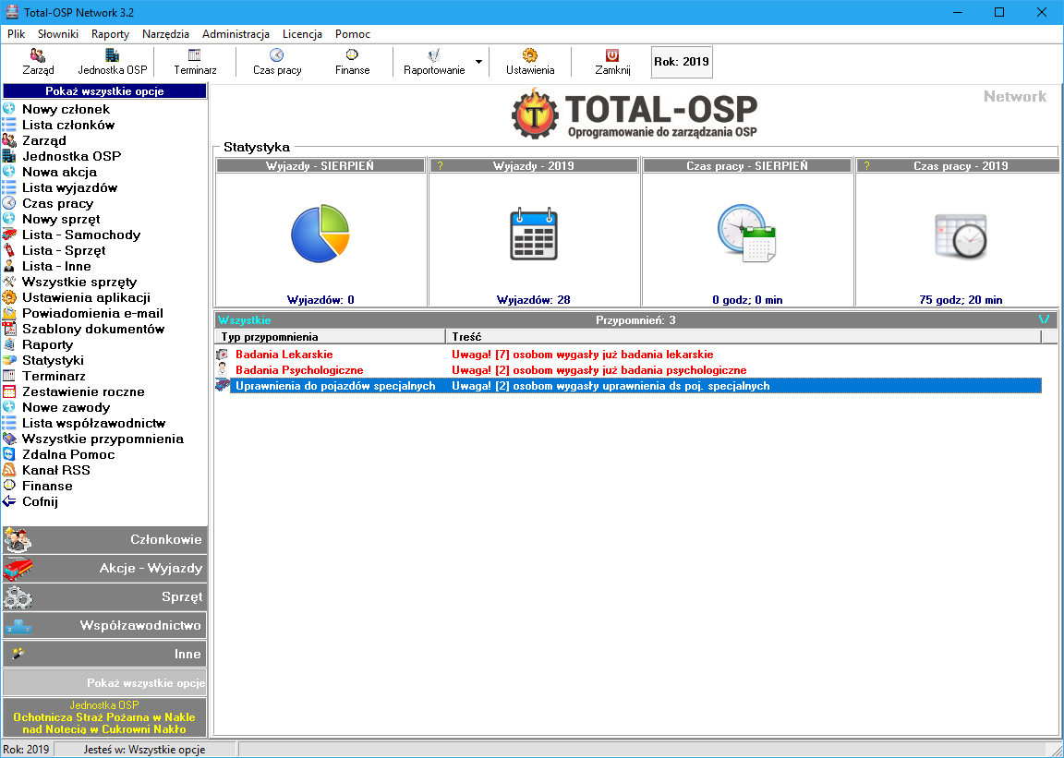Screen dimensions: 1064x758
Task: Open the Licencja menu
Action: (302, 34)
